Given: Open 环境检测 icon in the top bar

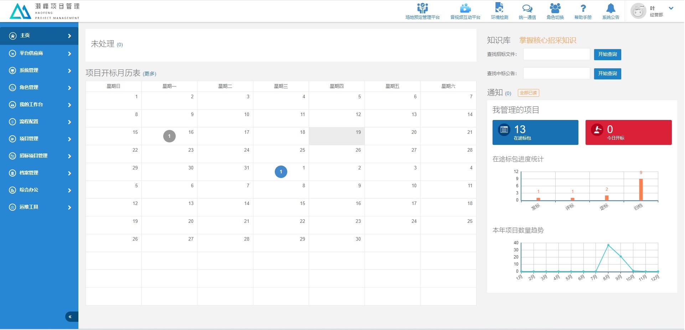Looking at the screenshot, I should point(499,9).
